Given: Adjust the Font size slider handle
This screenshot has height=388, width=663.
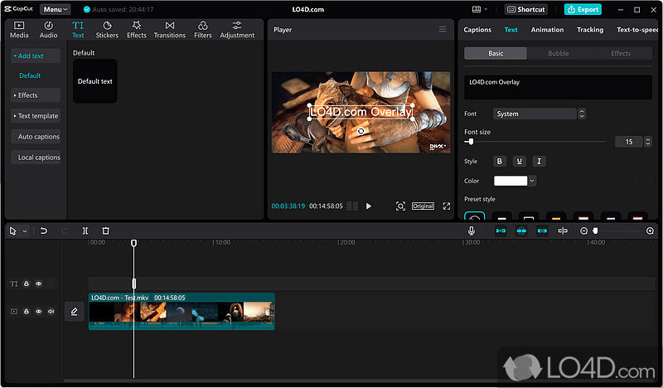Looking at the screenshot, I should click(x=471, y=142).
